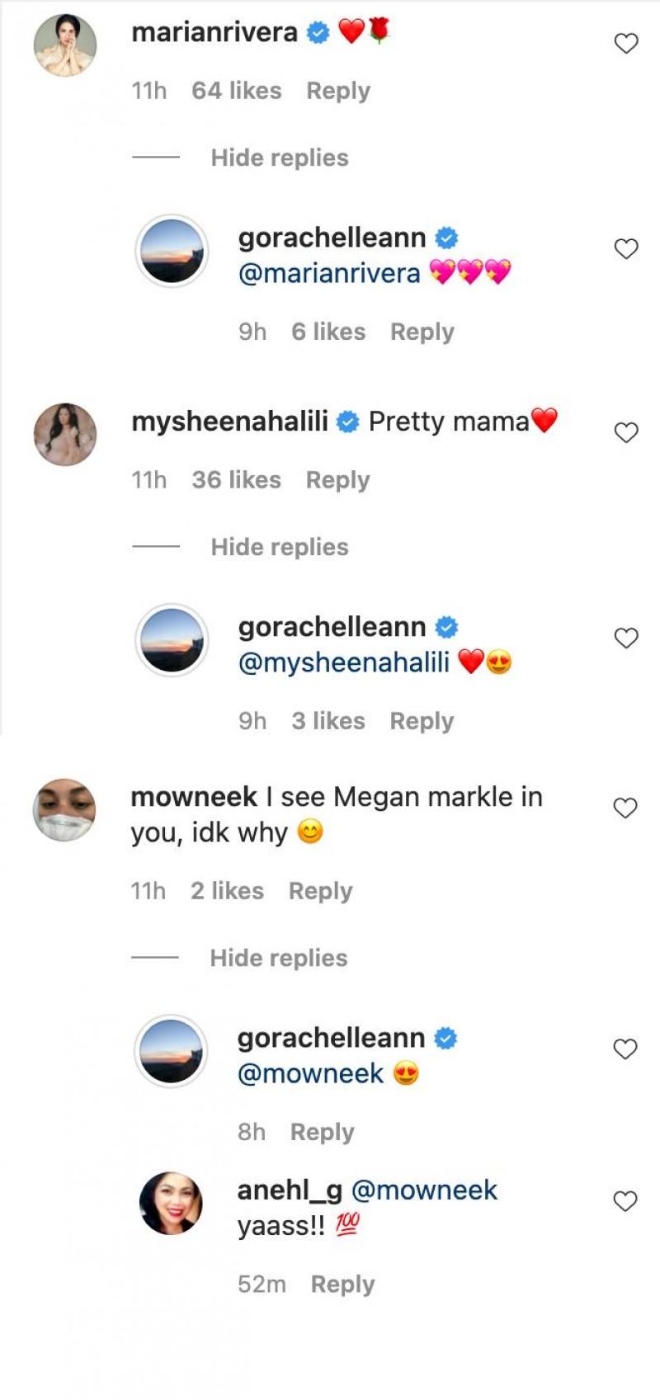Screen dimensions: 660x1400
Task: Like marianrivera's comment with the heart icon
Action: point(626,44)
